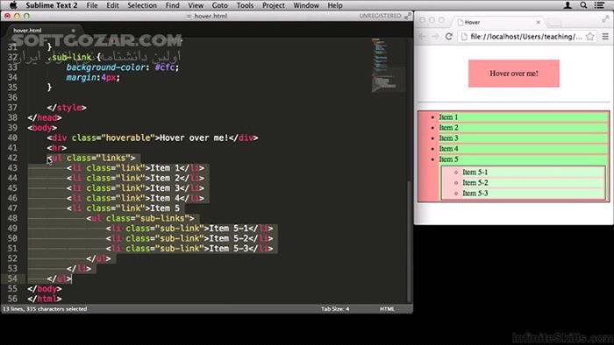Click the browser back arrow
Image resolution: width=614 pixels, height=345 pixels.
(422, 36)
